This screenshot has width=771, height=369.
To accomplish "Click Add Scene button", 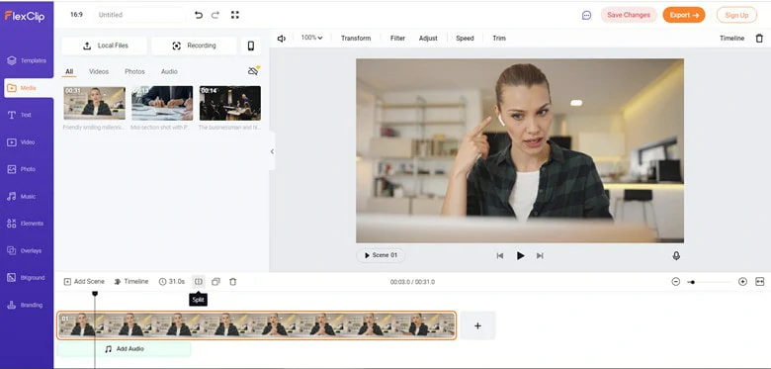I will (84, 282).
